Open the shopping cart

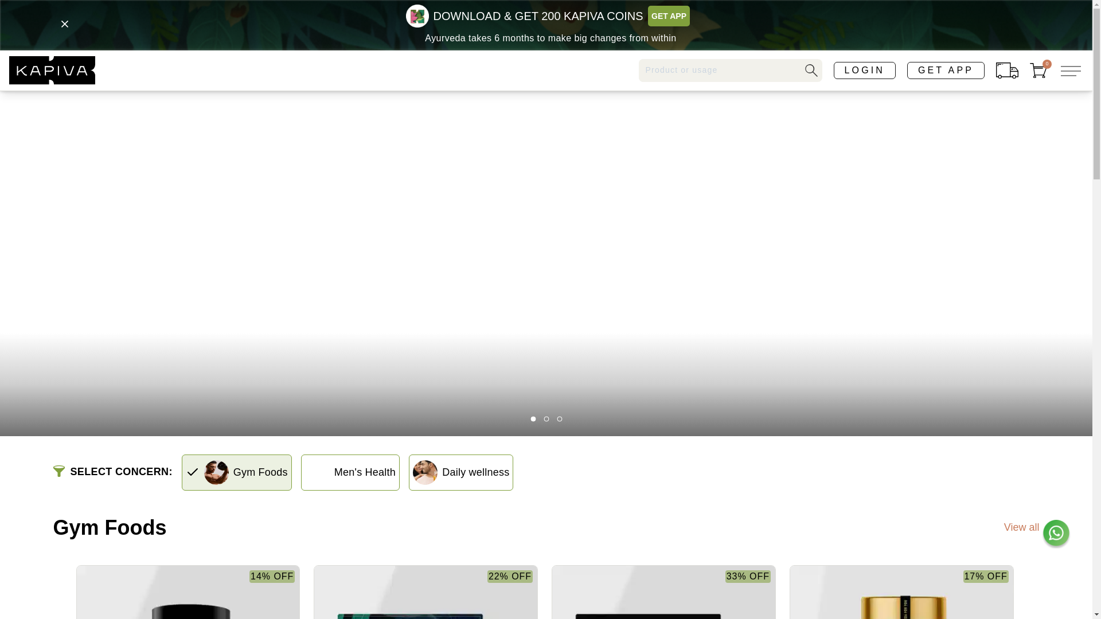click(x=1039, y=70)
